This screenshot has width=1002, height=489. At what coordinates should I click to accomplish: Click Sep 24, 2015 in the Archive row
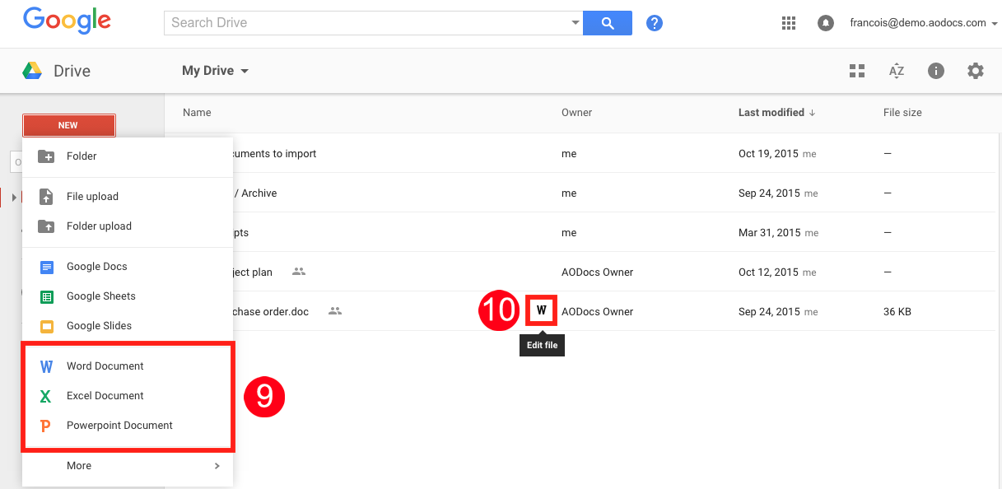point(769,193)
